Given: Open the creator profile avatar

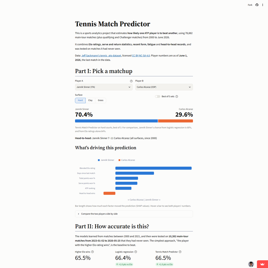Looking at the screenshot, I should tap(251, 264).
